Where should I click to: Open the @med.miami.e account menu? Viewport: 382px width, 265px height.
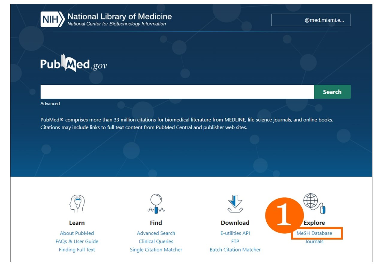[x=311, y=20]
